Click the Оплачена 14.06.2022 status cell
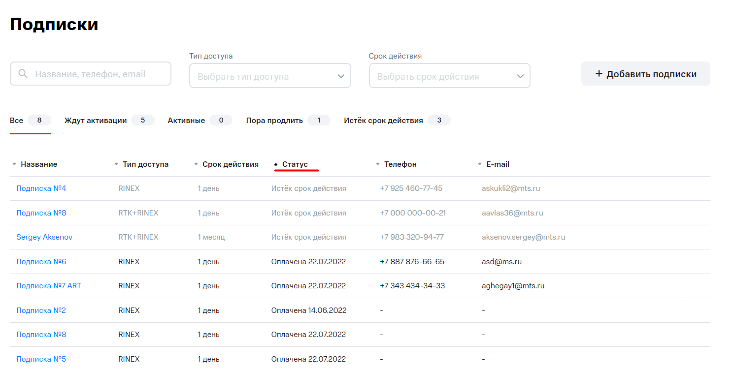 coord(309,310)
